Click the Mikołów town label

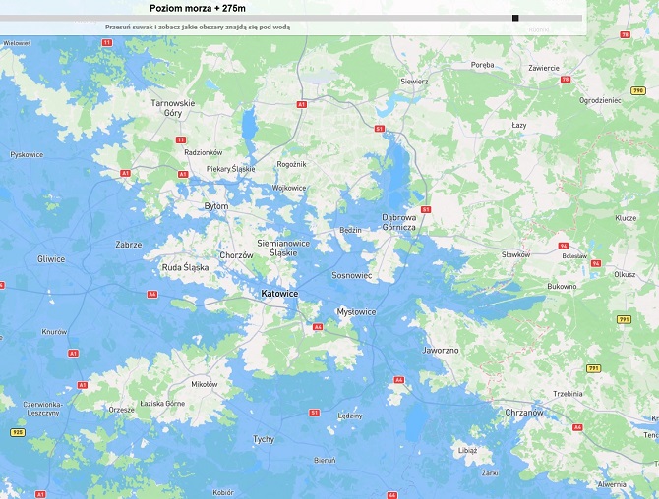point(205,384)
